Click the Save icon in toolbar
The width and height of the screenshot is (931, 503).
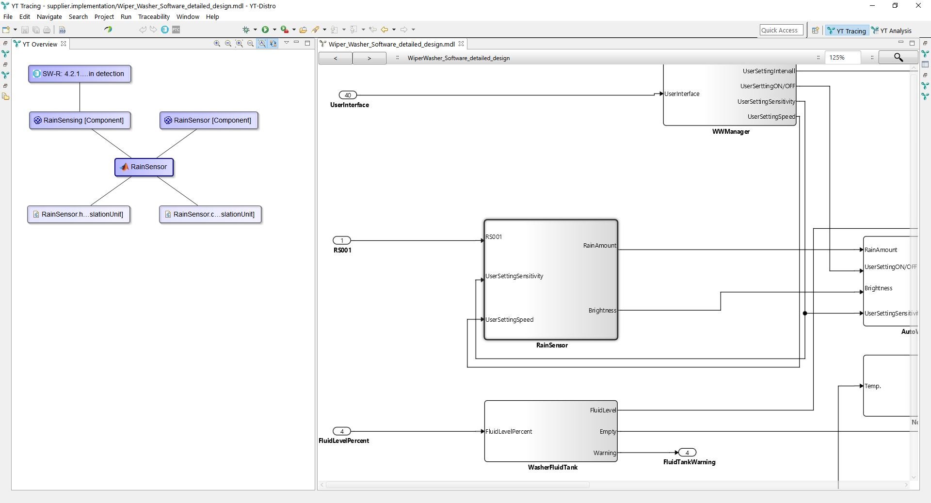coord(25,30)
